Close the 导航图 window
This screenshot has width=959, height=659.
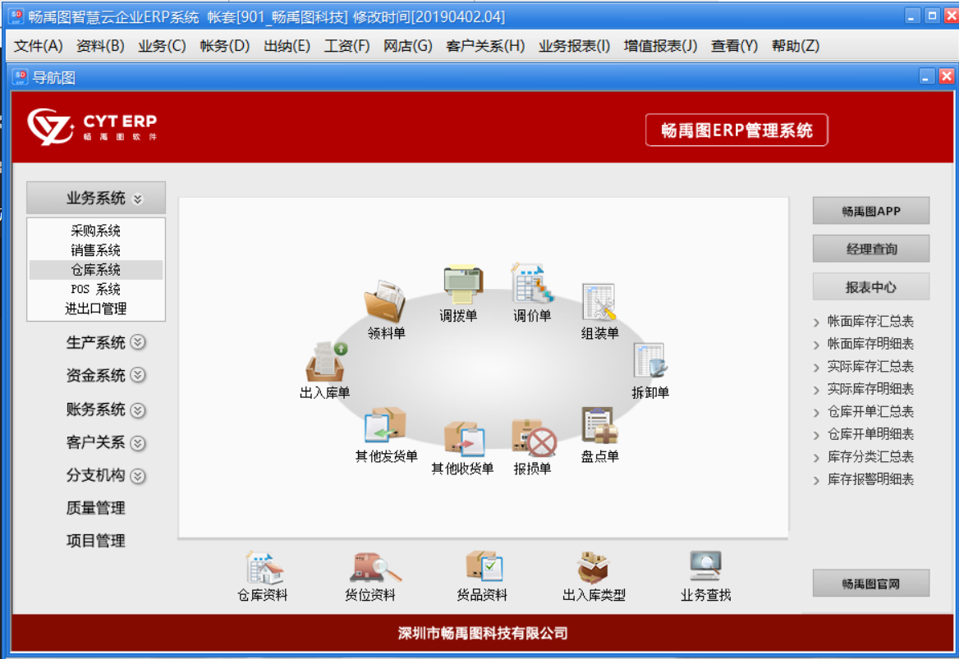tap(946, 76)
